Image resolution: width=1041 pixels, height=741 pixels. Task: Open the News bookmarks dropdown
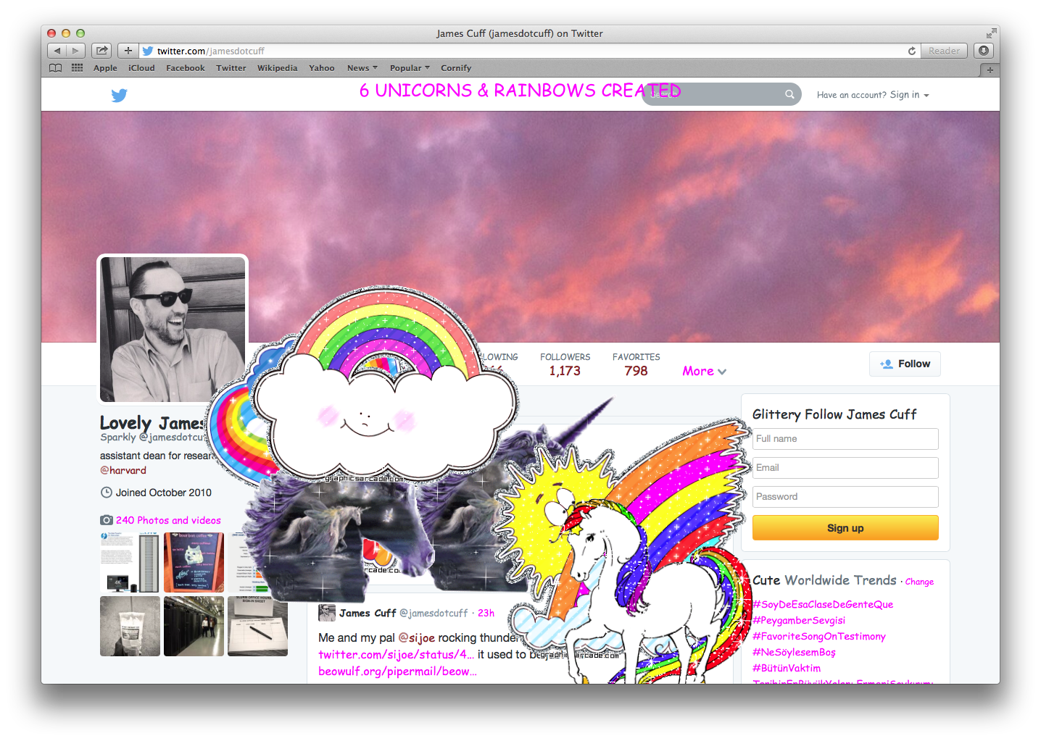362,68
